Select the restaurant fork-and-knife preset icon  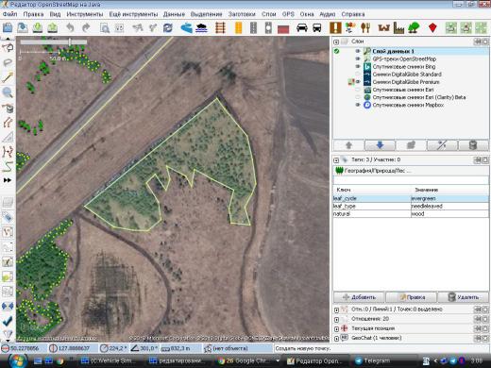click(x=365, y=28)
